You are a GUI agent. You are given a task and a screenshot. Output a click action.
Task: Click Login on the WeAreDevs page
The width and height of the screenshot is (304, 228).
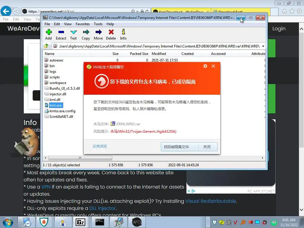click(279, 28)
